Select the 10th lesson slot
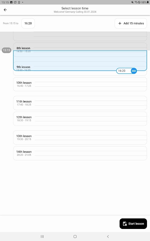150x241 pixels. pyautogui.click(x=80, y=84)
